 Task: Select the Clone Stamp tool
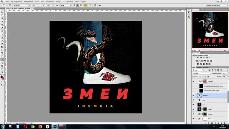click(x=2, y=37)
